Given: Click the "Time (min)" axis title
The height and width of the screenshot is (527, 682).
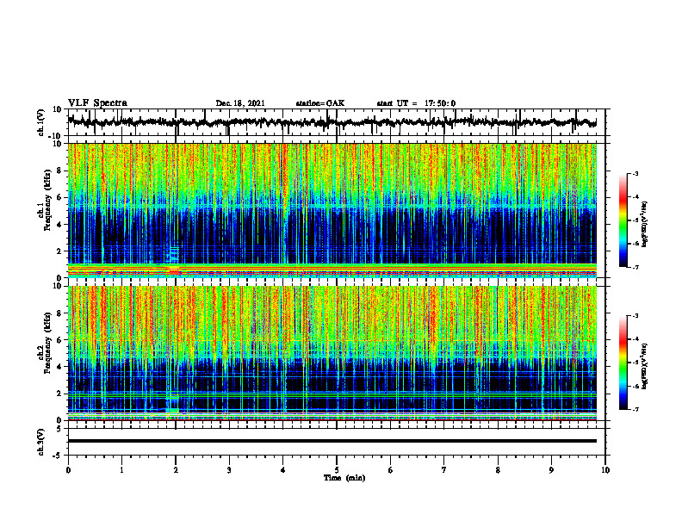Looking at the screenshot, I should click(344, 478).
